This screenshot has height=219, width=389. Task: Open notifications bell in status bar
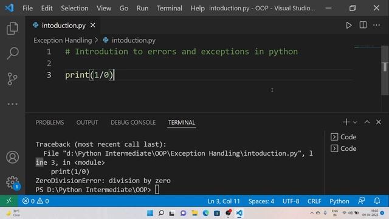377,201
